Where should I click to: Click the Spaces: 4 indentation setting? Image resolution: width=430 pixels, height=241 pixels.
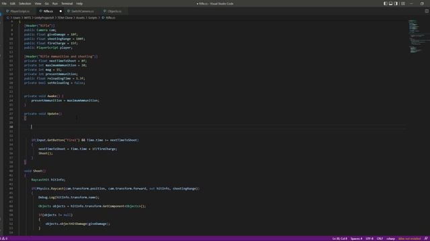coord(356,238)
